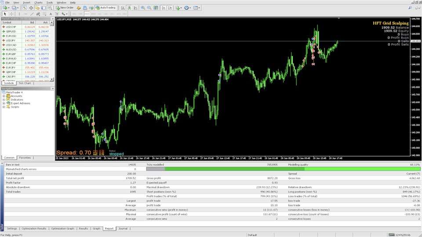Click the globe icon in the toolbar

91,8
